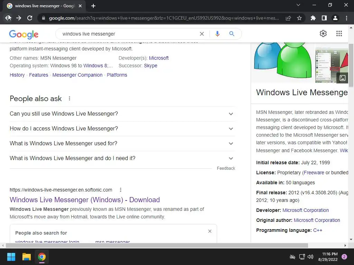The width and height of the screenshot is (354, 265).
Task: Follow the Skype successor link
Action: point(151,66)
